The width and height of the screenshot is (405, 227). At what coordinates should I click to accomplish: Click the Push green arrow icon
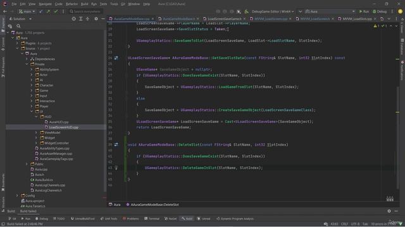48,11
